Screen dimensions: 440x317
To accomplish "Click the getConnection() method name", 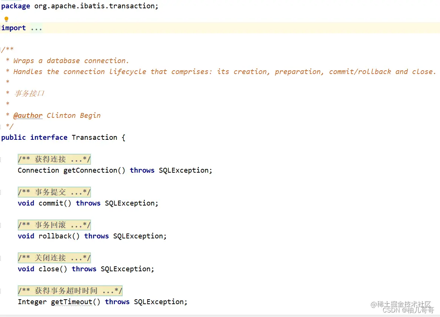I will 90,170.
